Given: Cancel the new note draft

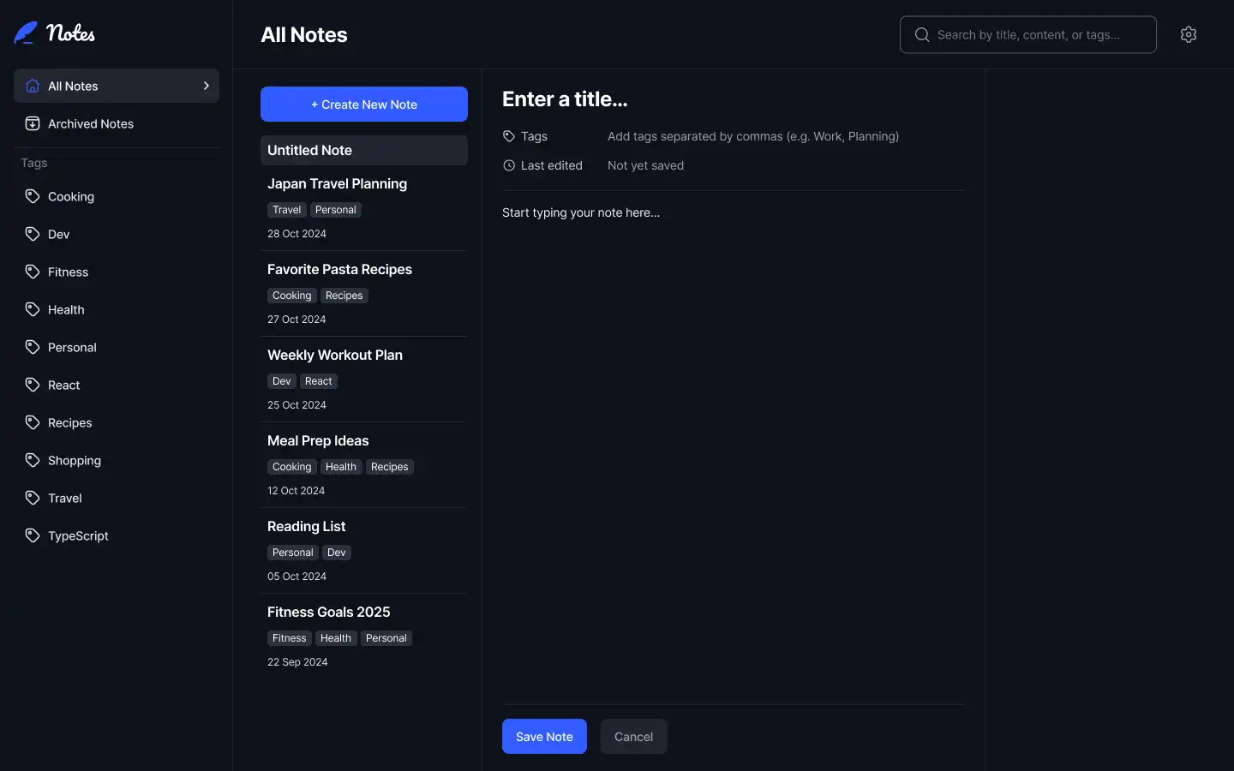Looking at the screenshot, I should [x=633, y=737].
